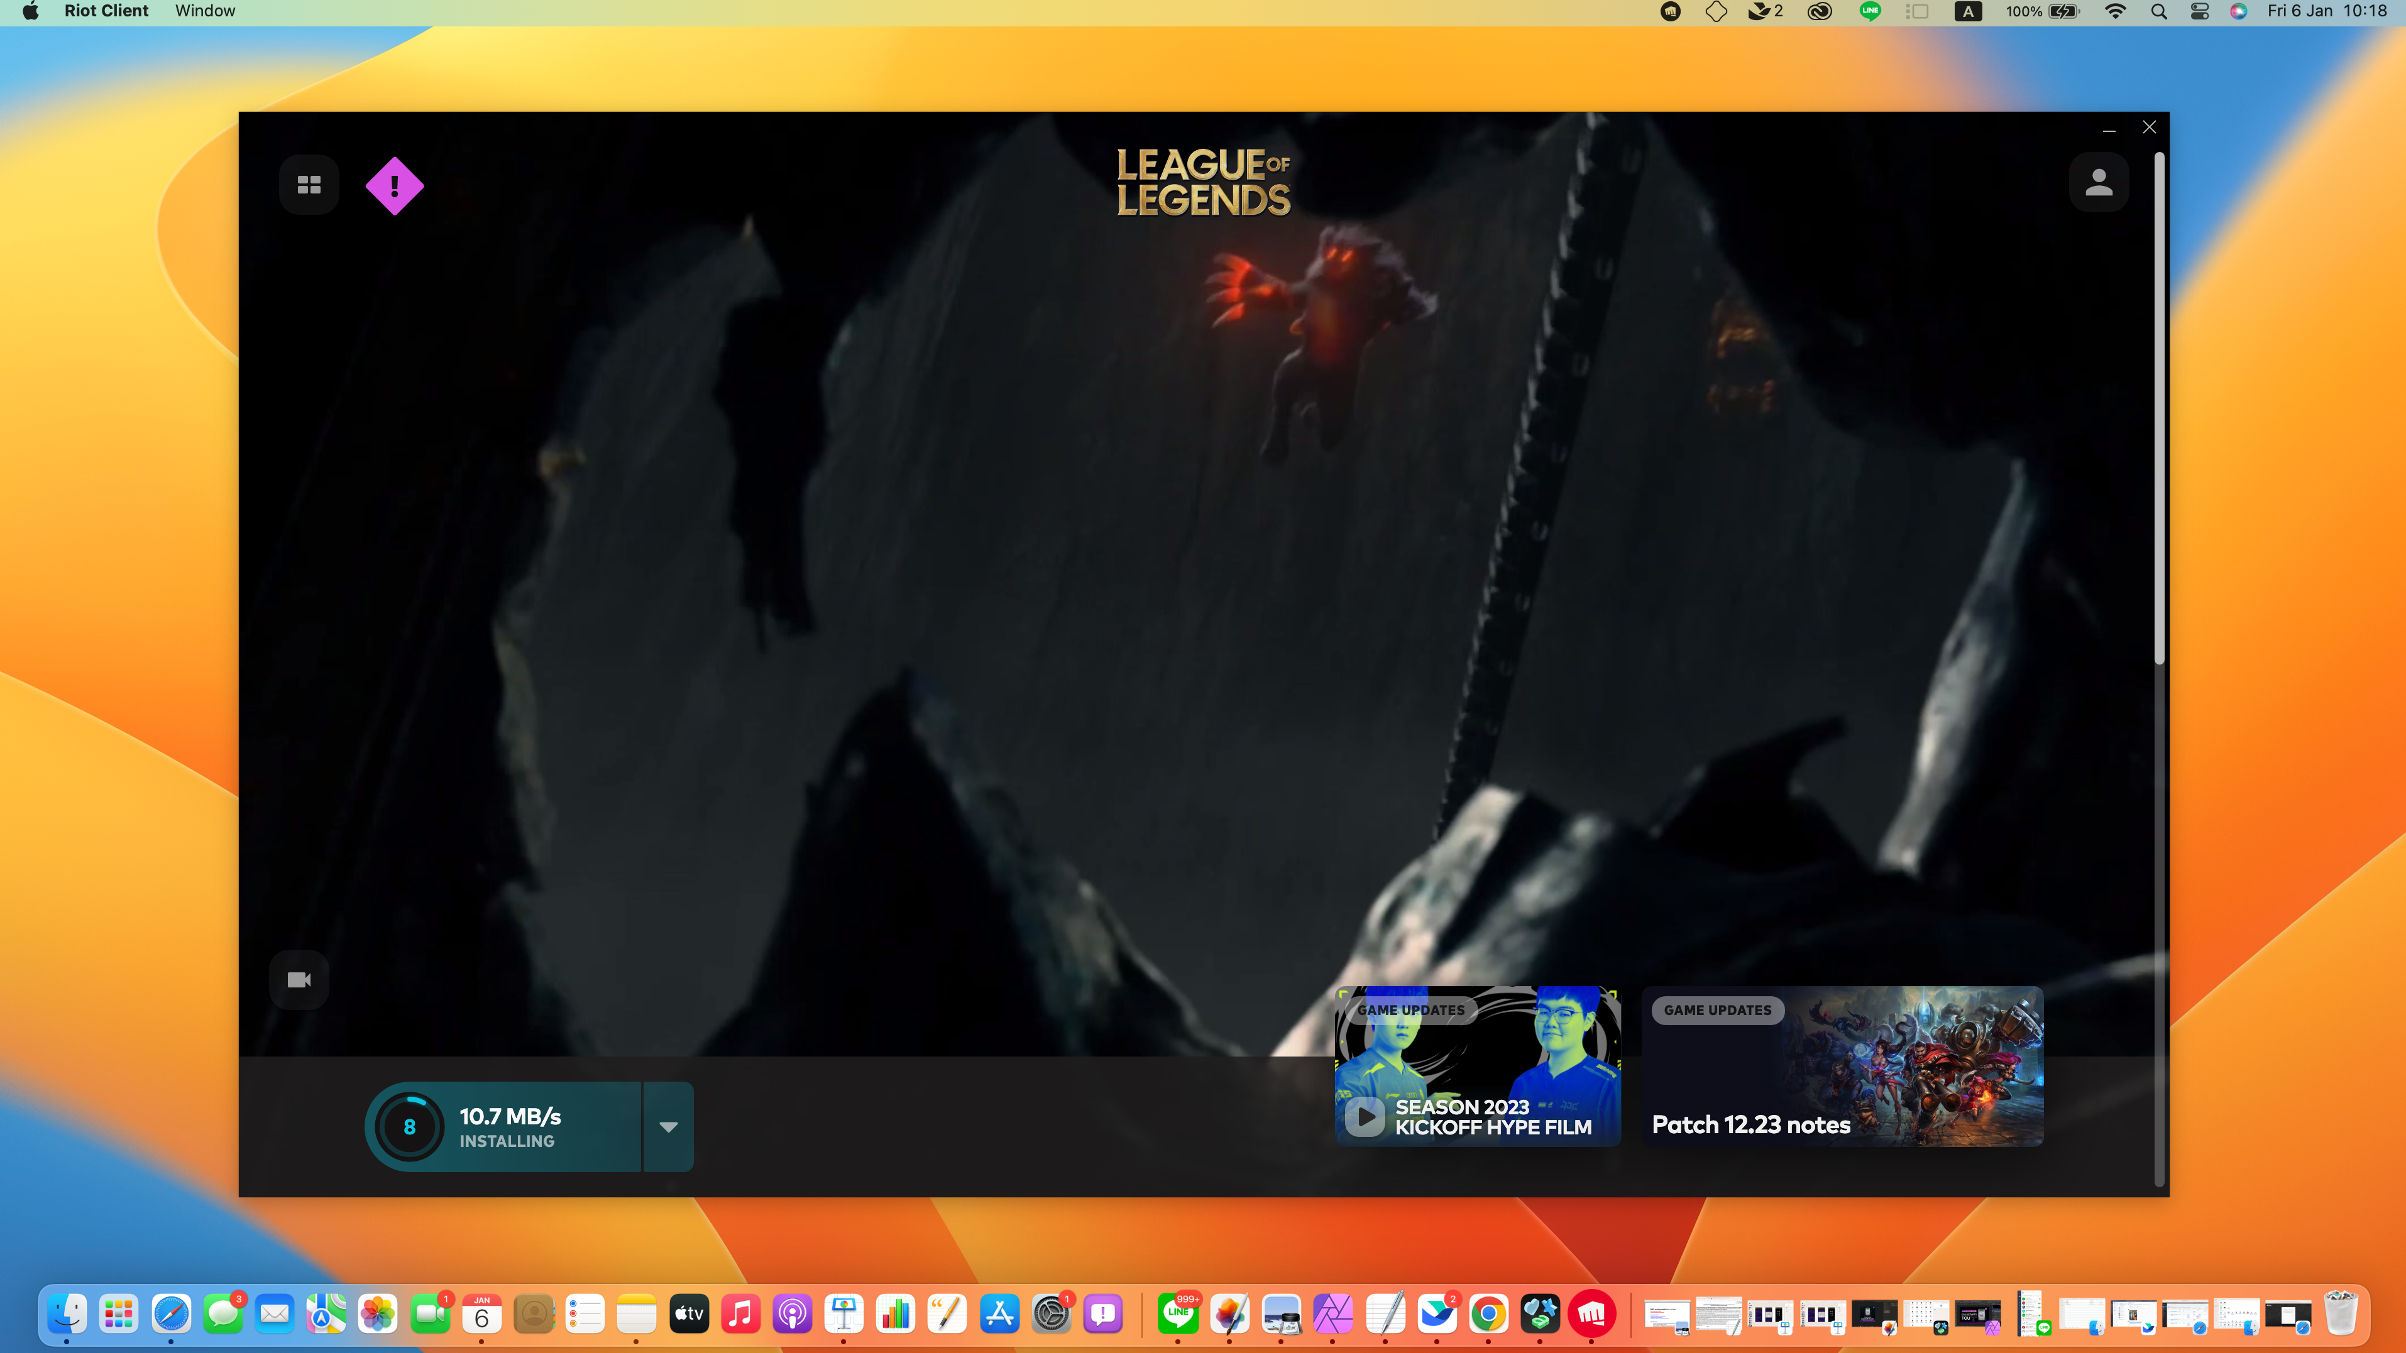Play the Season 2023 Kickoff Hype Film
Screen dimensions: 2406x1353
click(1365, 1117)
